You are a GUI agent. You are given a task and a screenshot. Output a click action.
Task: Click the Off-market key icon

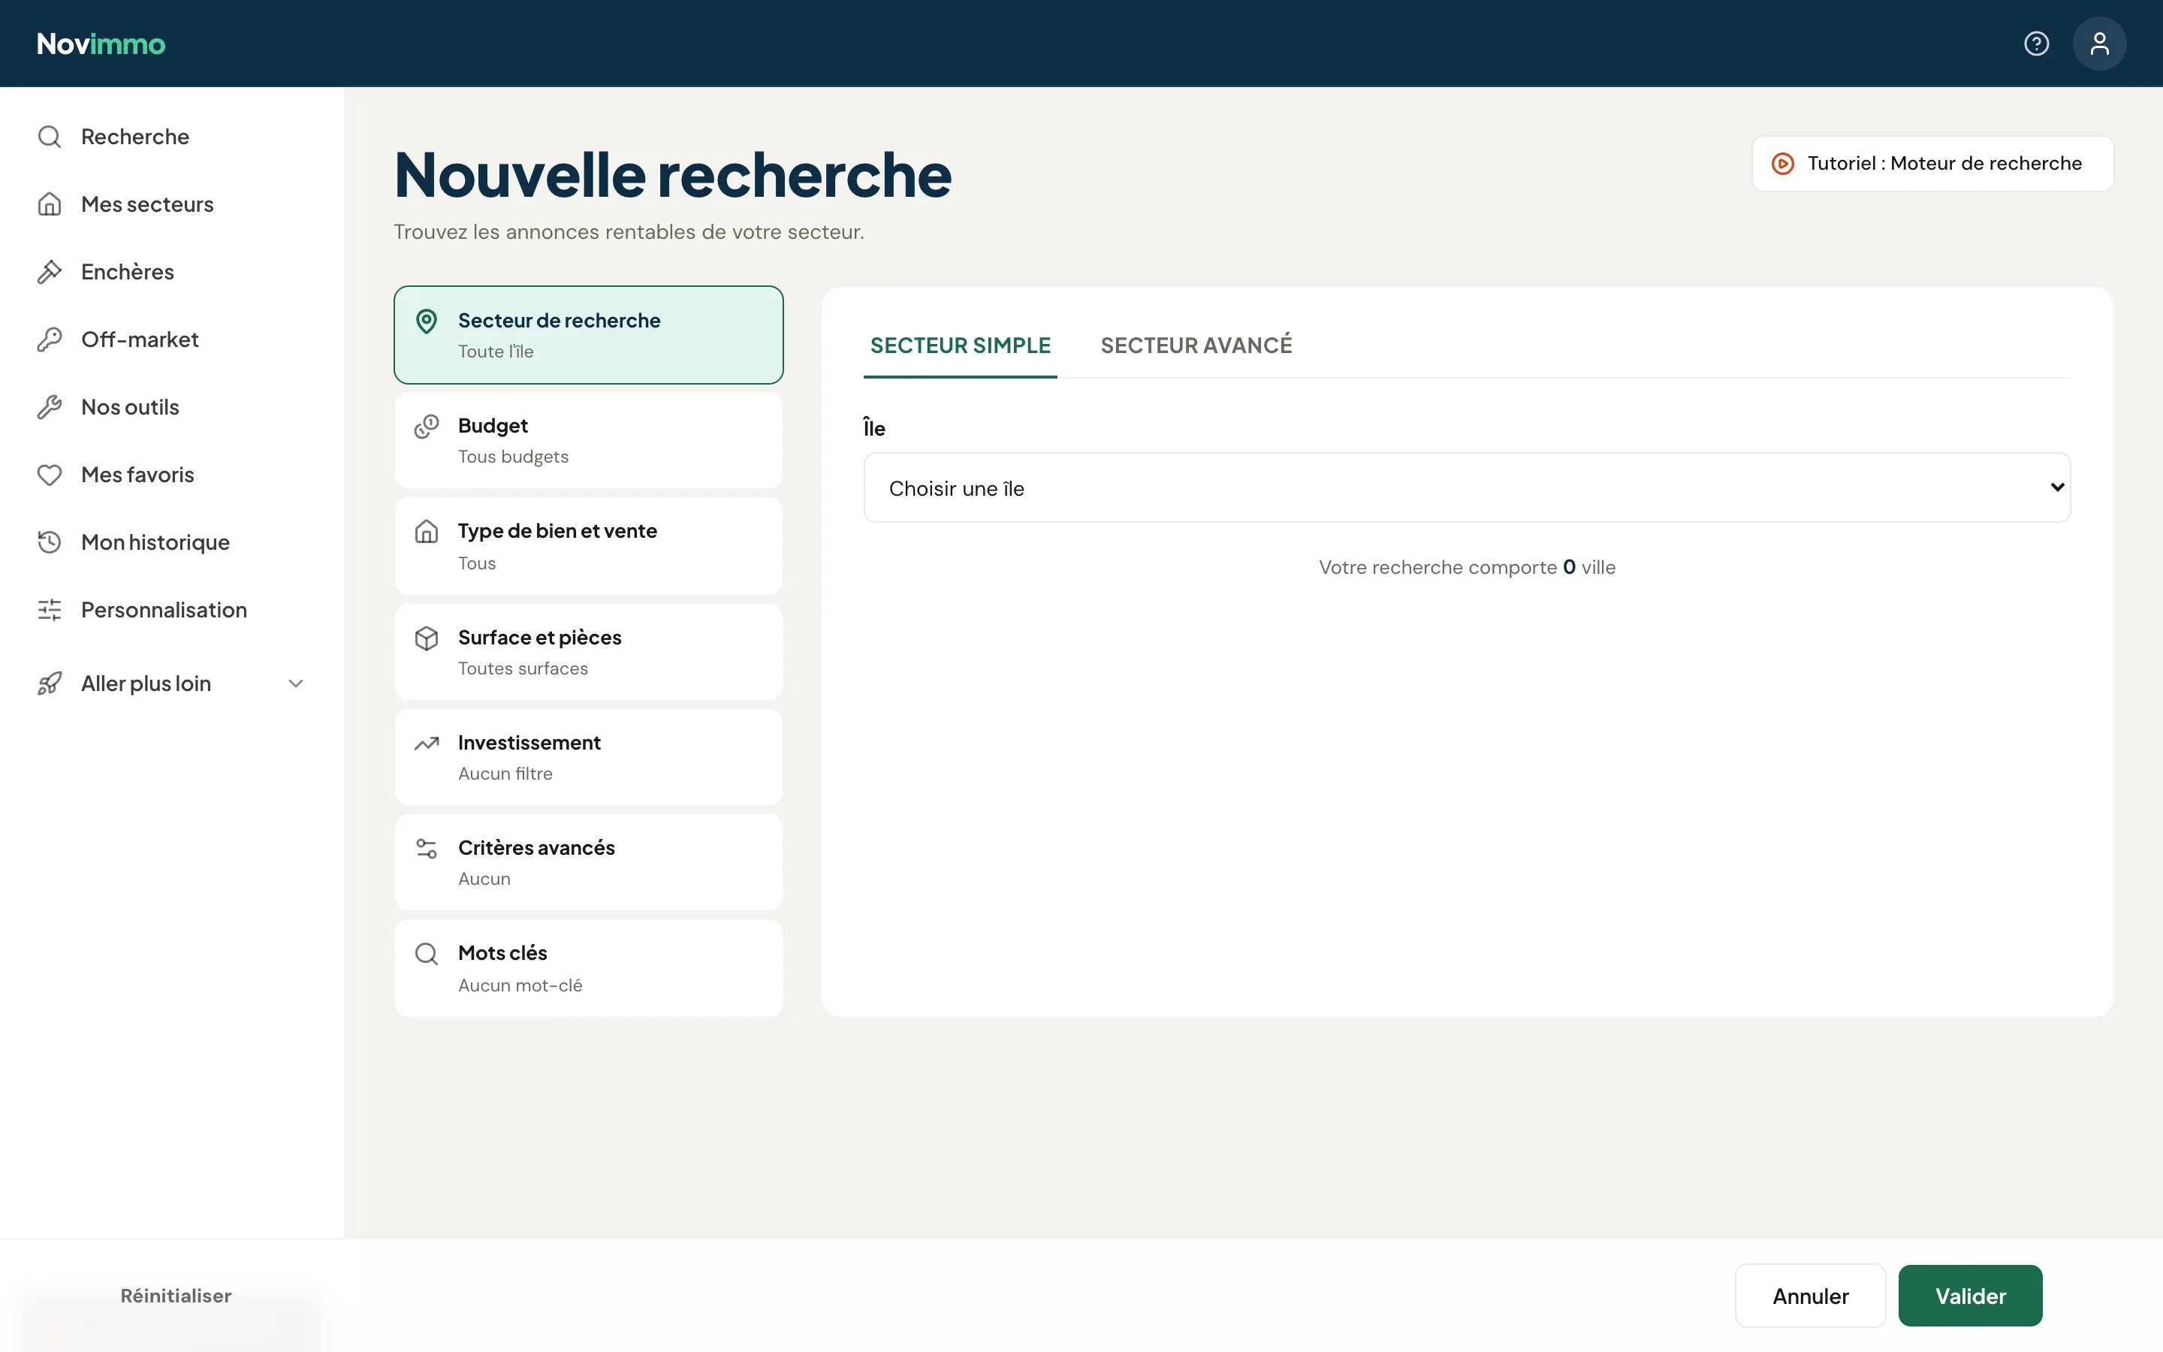click(x=49, y=340)
